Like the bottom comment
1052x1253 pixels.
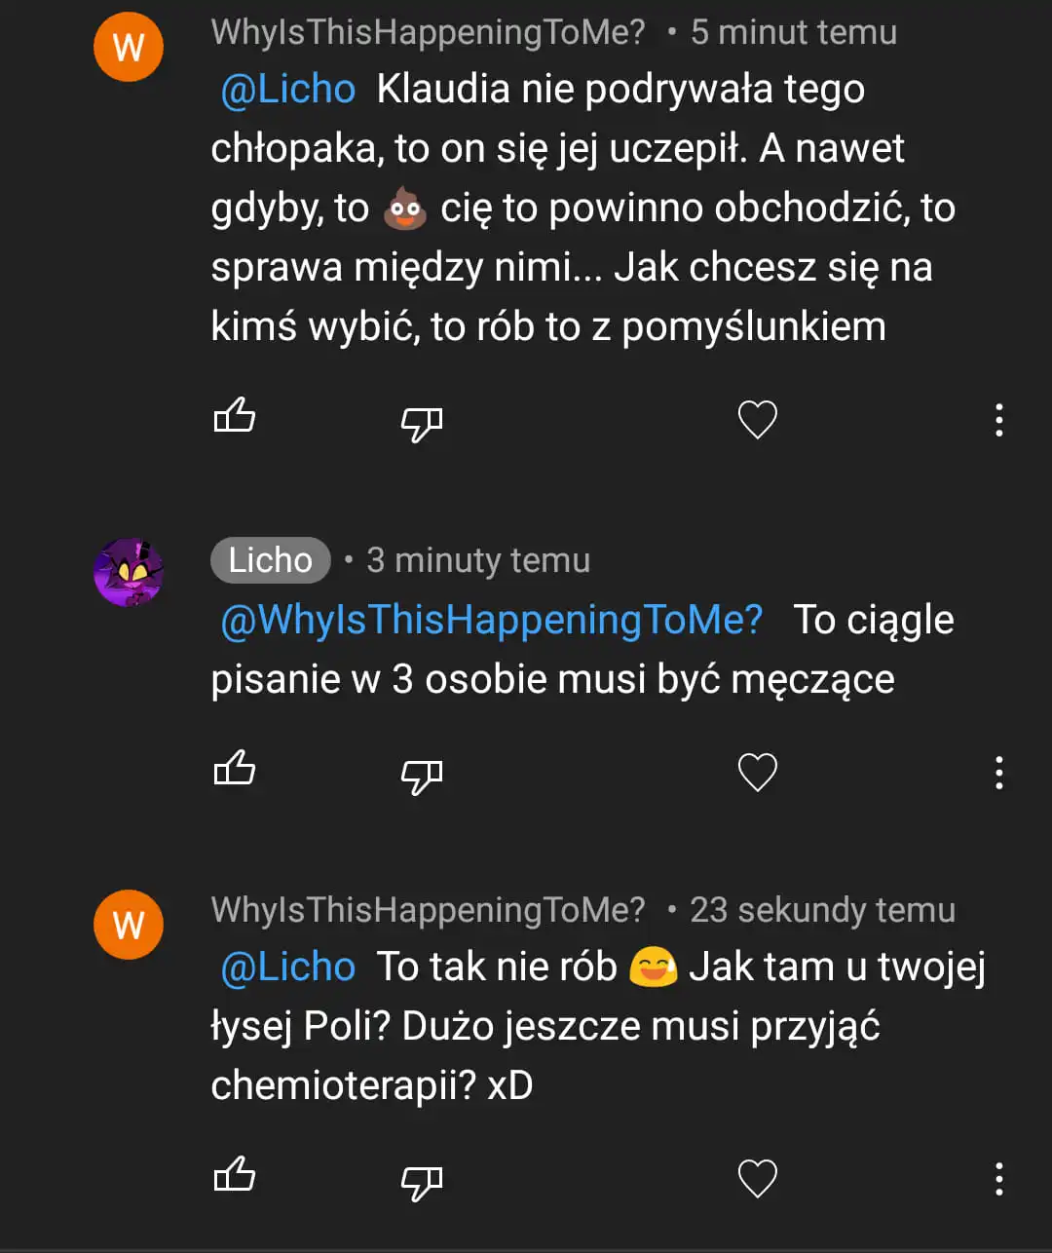234,1176
